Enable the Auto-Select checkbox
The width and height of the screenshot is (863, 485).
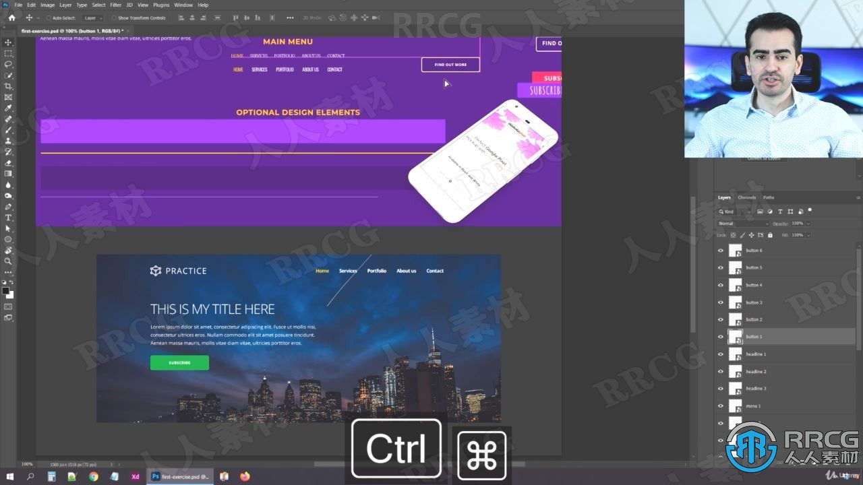(x=49, y=18)
